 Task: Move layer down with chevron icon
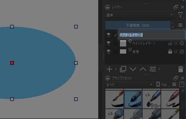coord(133,69)
